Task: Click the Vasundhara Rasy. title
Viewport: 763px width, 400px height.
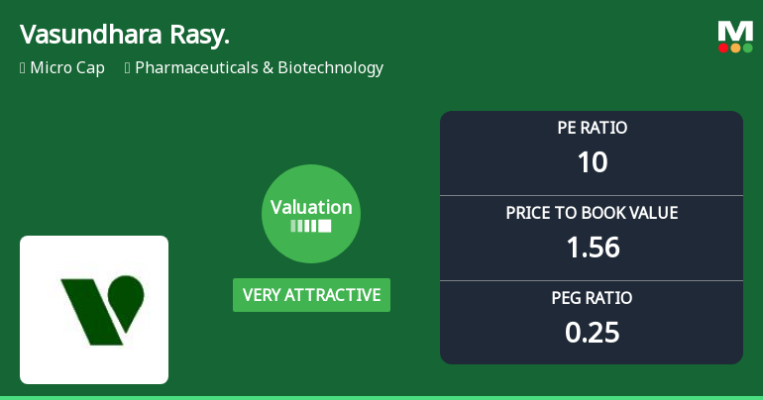Action: pyautogui.click(x=125, y=35)
